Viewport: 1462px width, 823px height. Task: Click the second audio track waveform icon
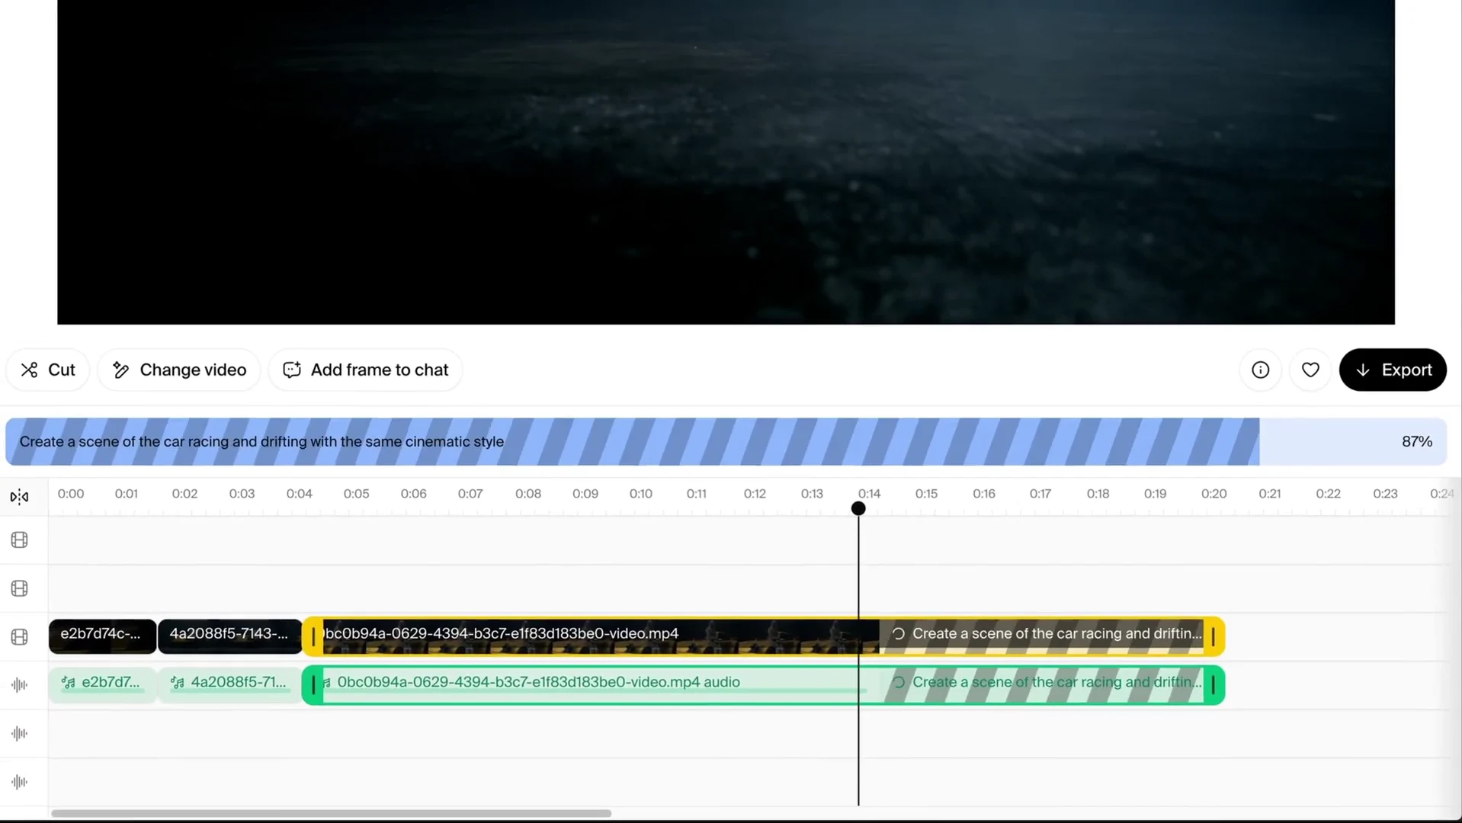20,733
